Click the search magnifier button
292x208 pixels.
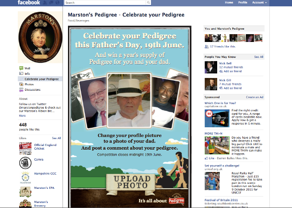click(148, 3)
